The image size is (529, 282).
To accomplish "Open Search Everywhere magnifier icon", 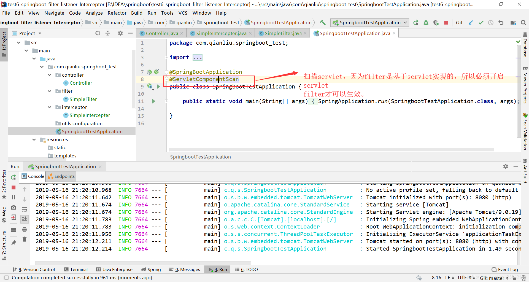I will (x=523, y=23).
